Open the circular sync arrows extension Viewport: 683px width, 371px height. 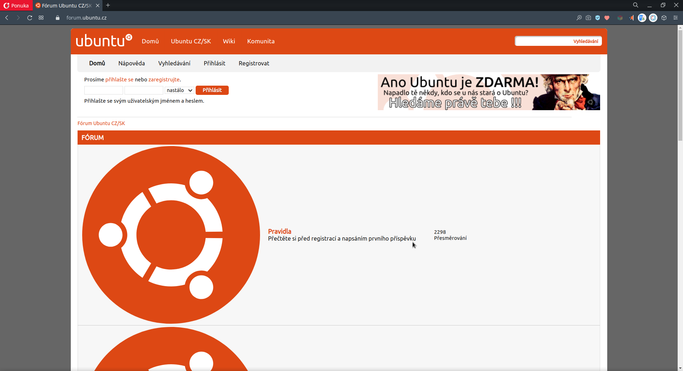(x=653, y=18)
